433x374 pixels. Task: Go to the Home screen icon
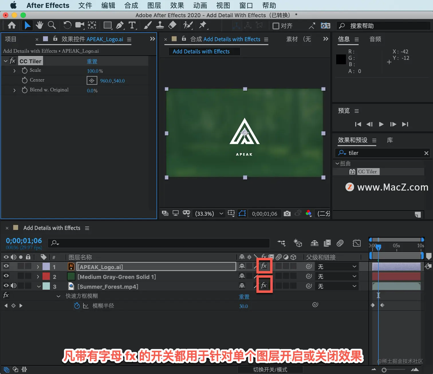(x=12, y=26)
